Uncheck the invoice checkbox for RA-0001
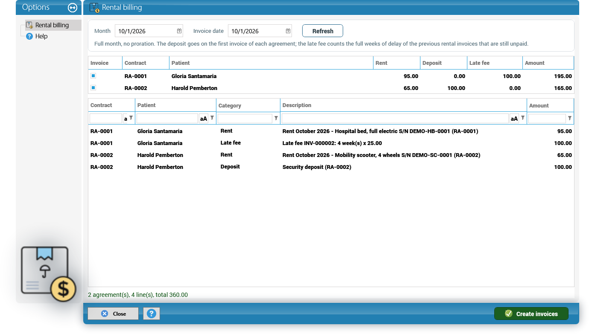The height and width of the screenshot is (334, 589). coord(93,76)
